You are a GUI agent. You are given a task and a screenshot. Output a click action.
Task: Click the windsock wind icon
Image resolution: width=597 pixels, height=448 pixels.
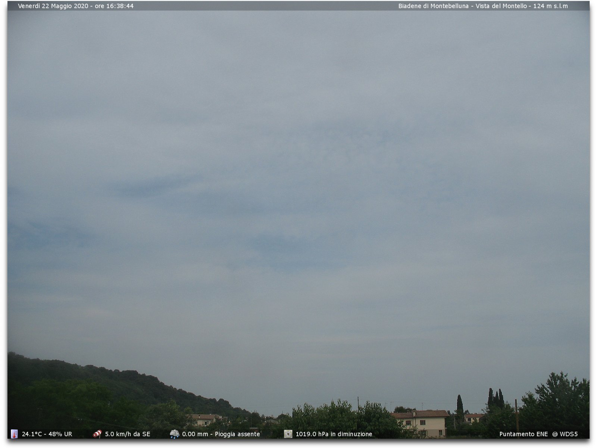pyautogui.click(x=97, y=434)
